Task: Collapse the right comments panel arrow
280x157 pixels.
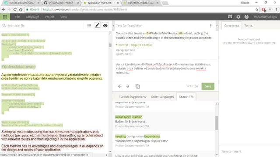Action: [217, 26]
